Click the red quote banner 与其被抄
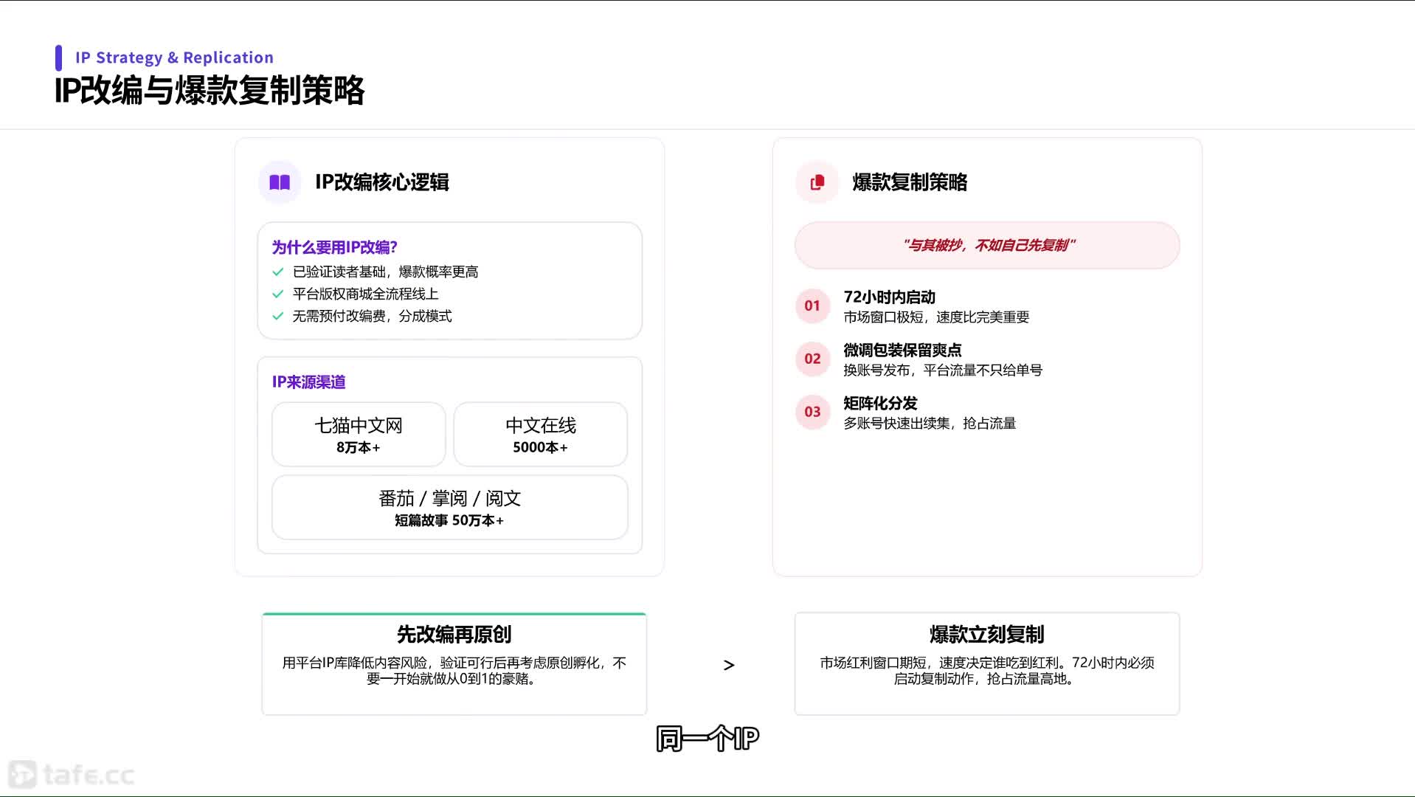 (x=987, y=246)
